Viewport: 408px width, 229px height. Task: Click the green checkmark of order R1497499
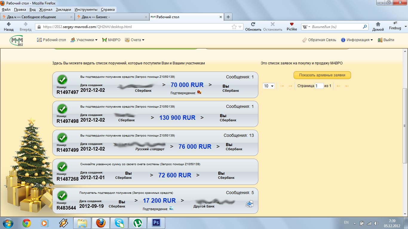point(62,138)
